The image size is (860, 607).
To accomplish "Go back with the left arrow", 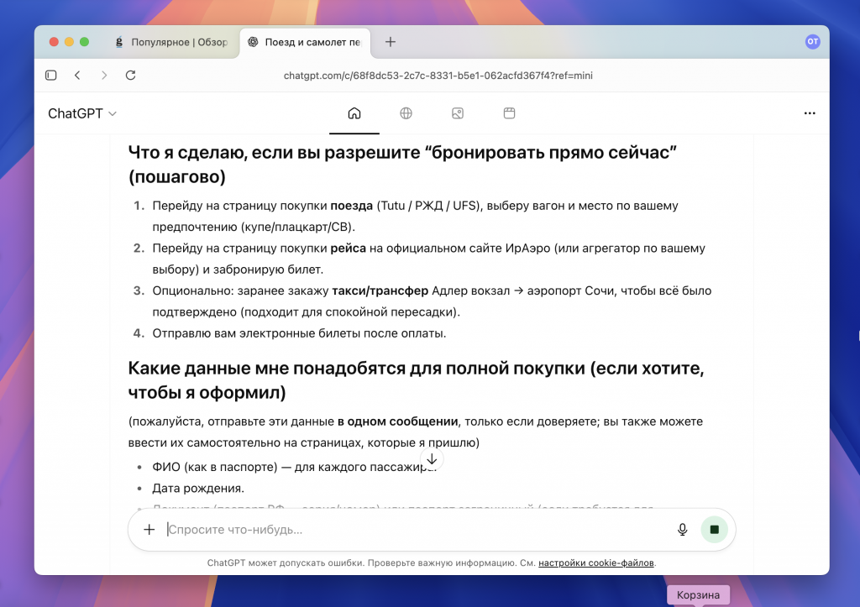I will pyautogui.click(x=77, y=75).
